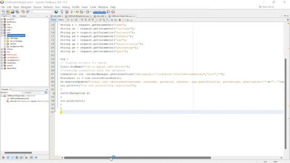Select the CA5_2 project in tree
The height and width of the screenshot is (163, 290).
pos(10,27)
